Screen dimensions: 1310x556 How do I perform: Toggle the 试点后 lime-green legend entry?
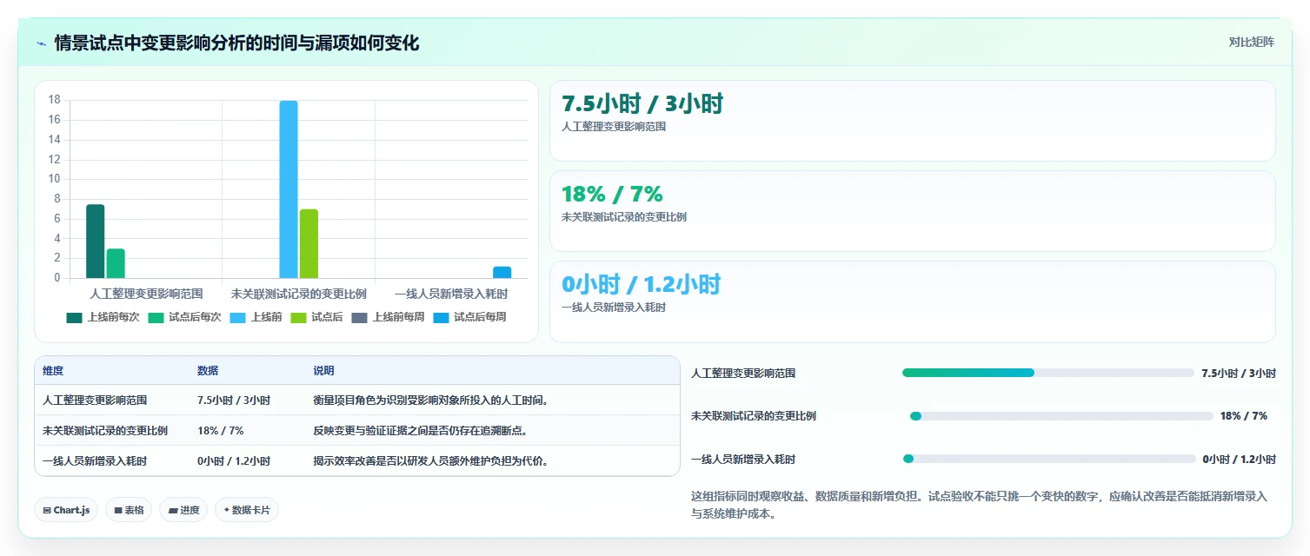click(x=316, y=317)
